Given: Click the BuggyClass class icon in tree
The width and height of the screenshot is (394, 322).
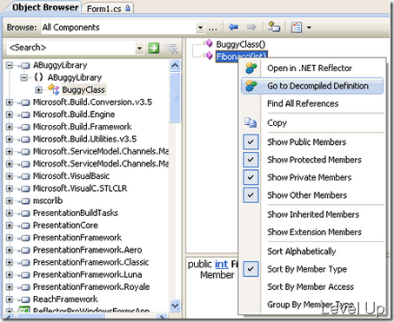Looking at the screenshot, I should (x=53, y=89).
